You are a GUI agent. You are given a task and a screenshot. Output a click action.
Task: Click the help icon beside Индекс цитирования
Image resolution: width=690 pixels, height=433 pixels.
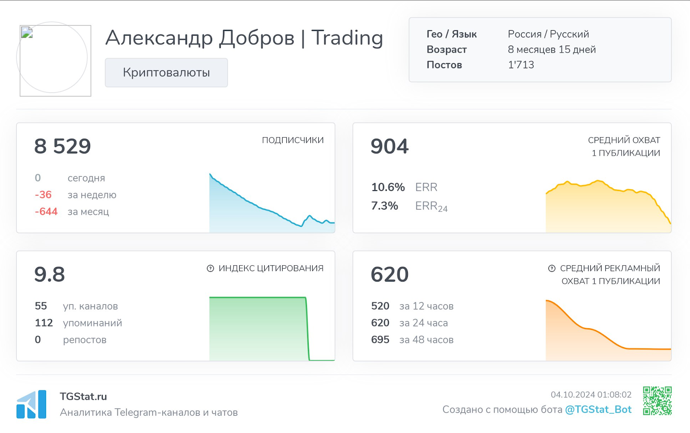[210, 268]
